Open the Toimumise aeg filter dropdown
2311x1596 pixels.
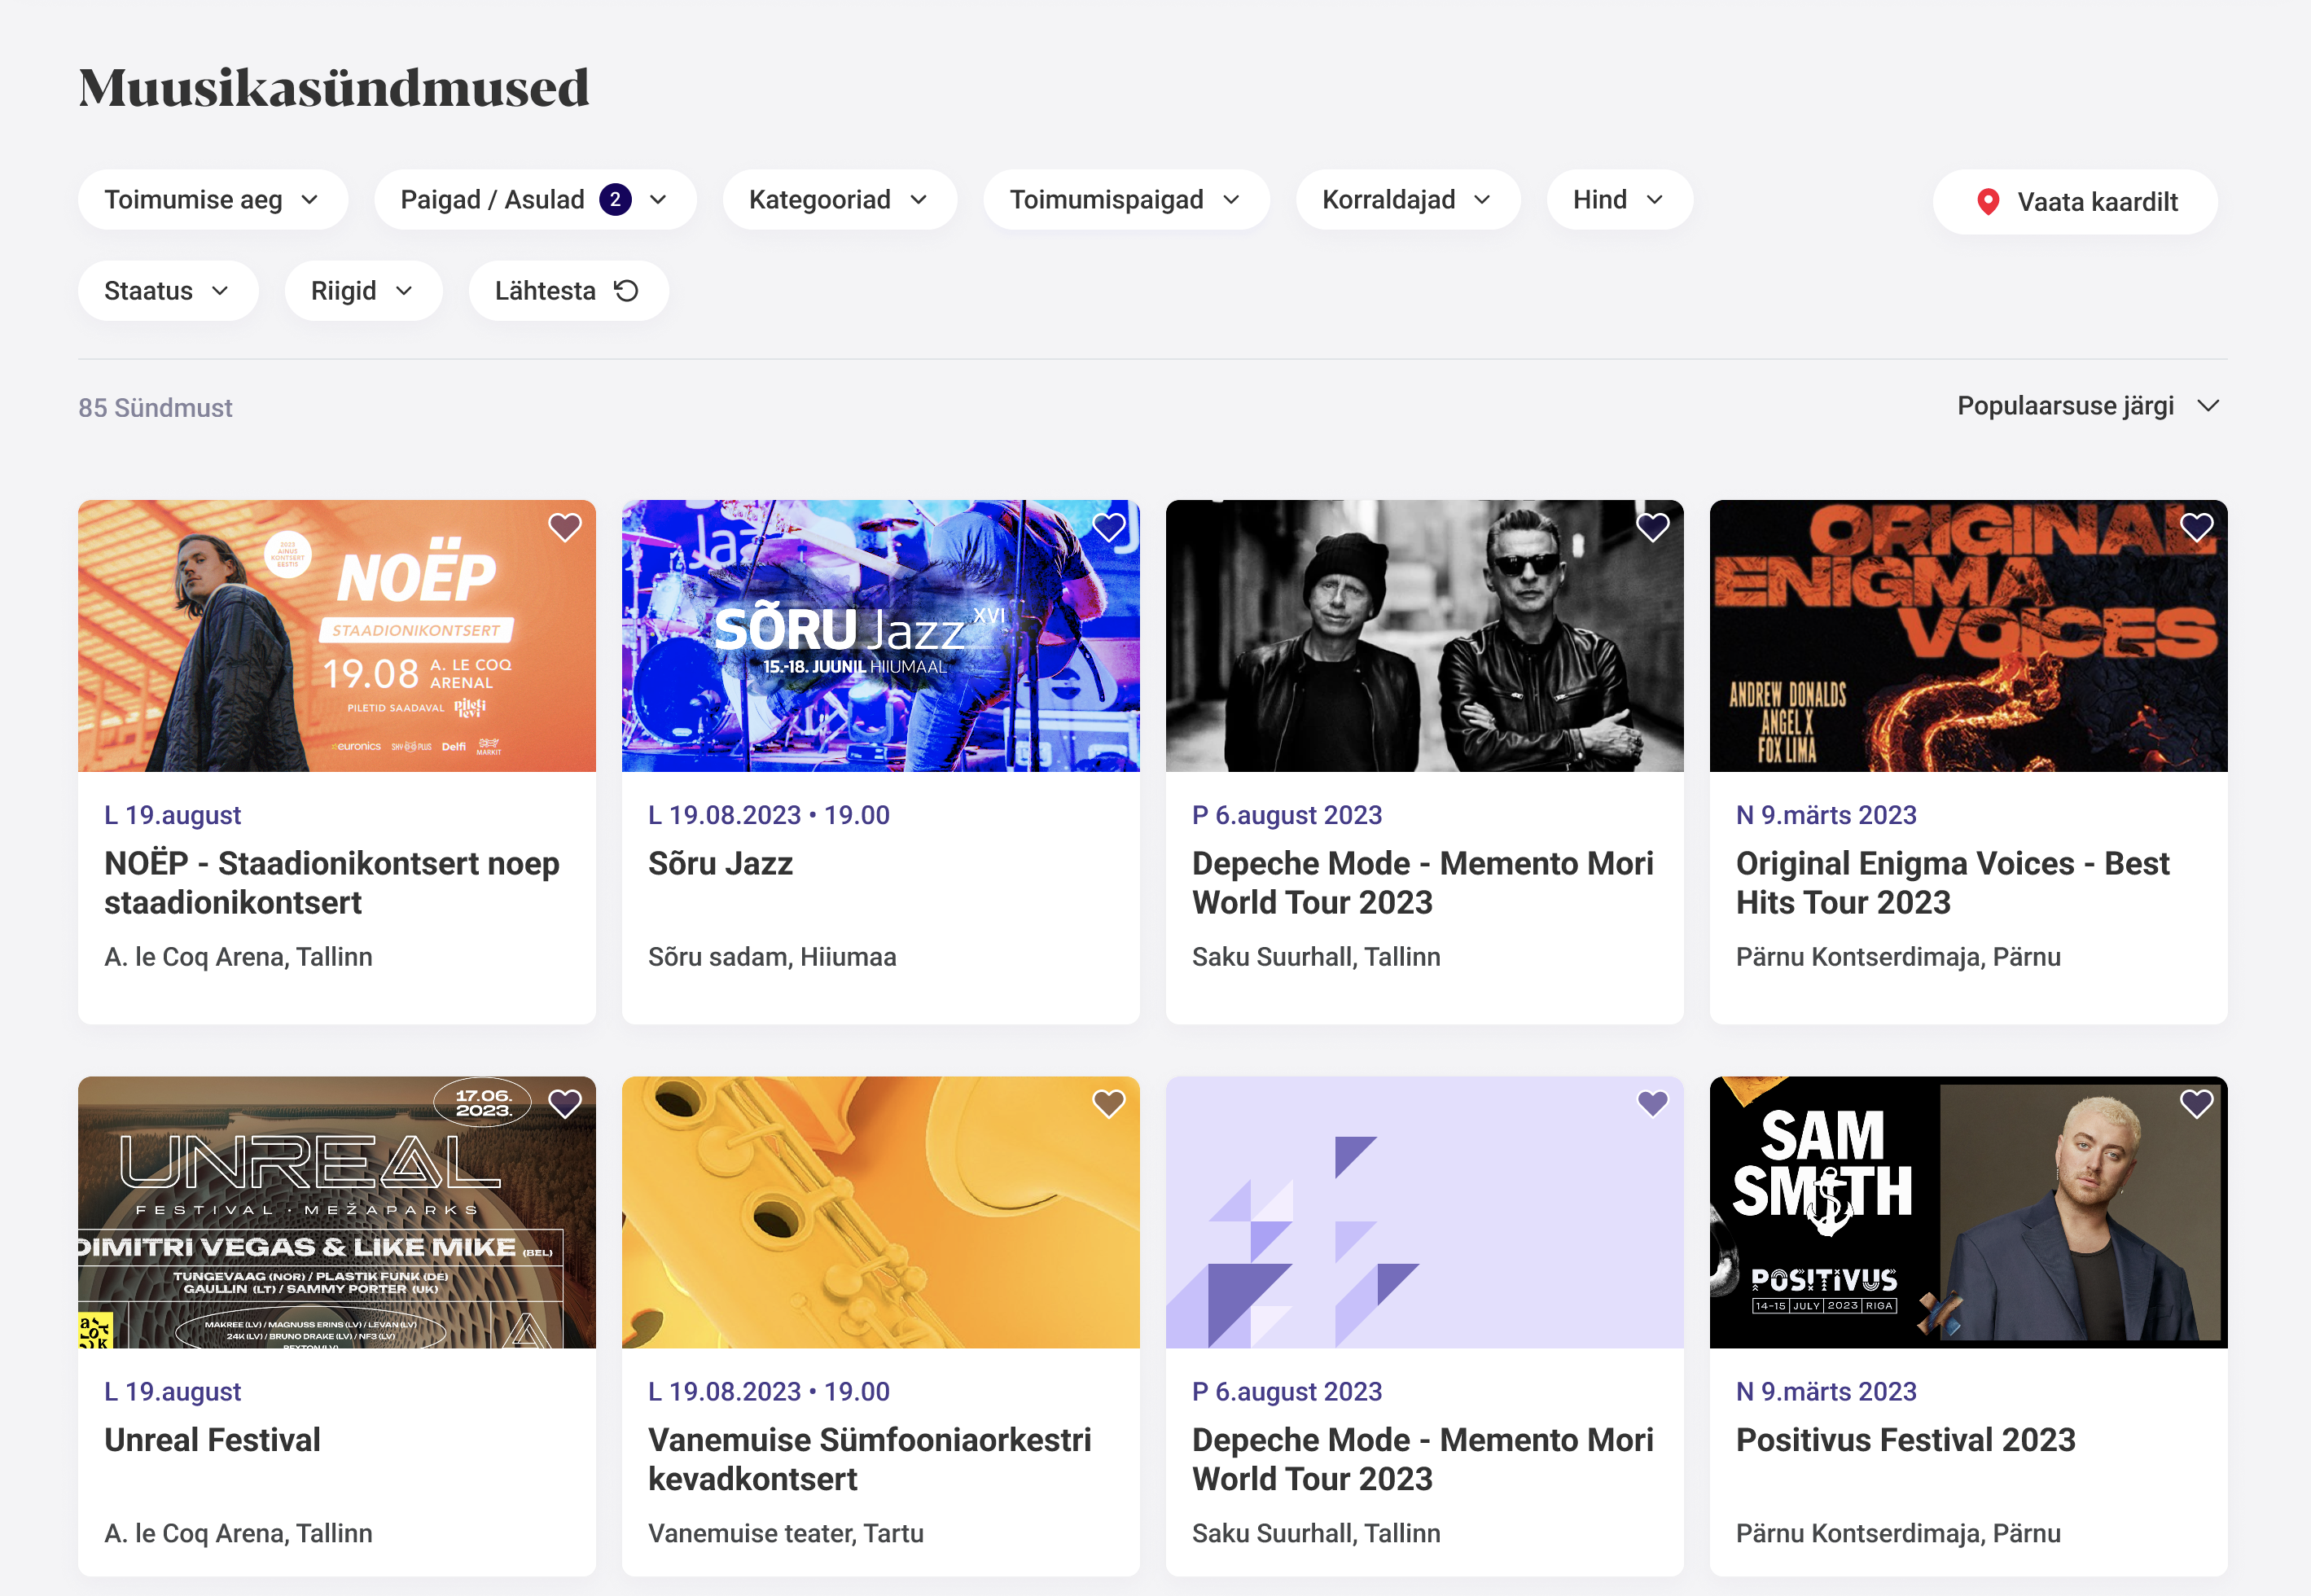coord(213,200)
